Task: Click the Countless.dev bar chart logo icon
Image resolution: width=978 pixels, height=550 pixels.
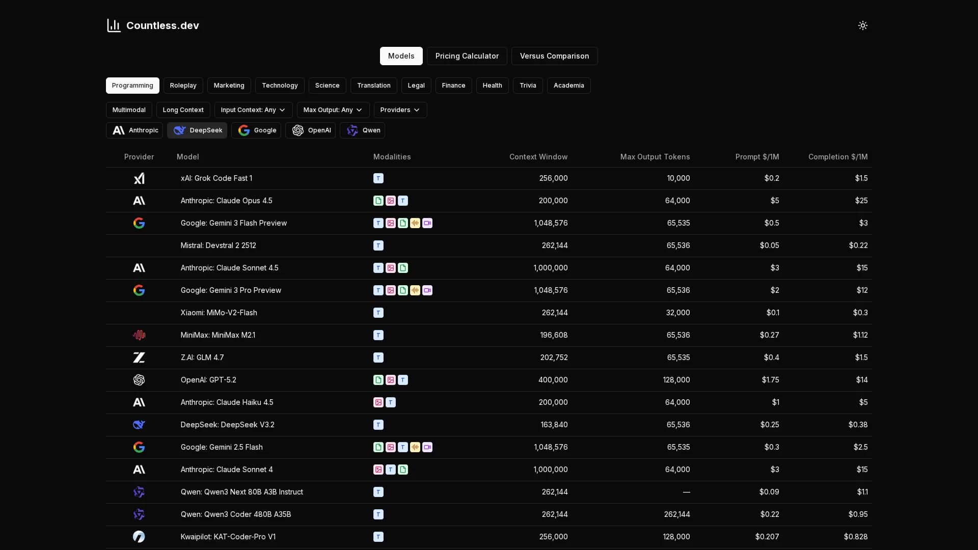Action: pos(114,25)
